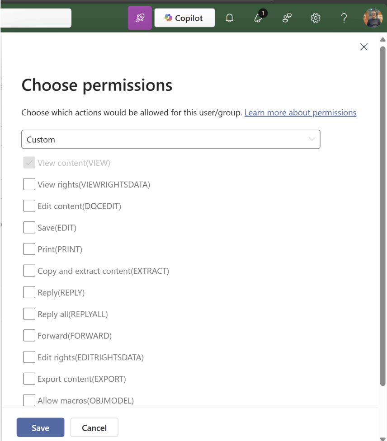Open the Copilot button
This screenshot has height=441, width=387.
pyautogui.click(x=184, y=18)
